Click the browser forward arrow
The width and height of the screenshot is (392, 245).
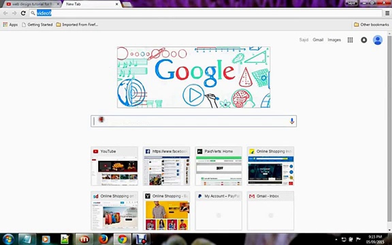[15, 13]
